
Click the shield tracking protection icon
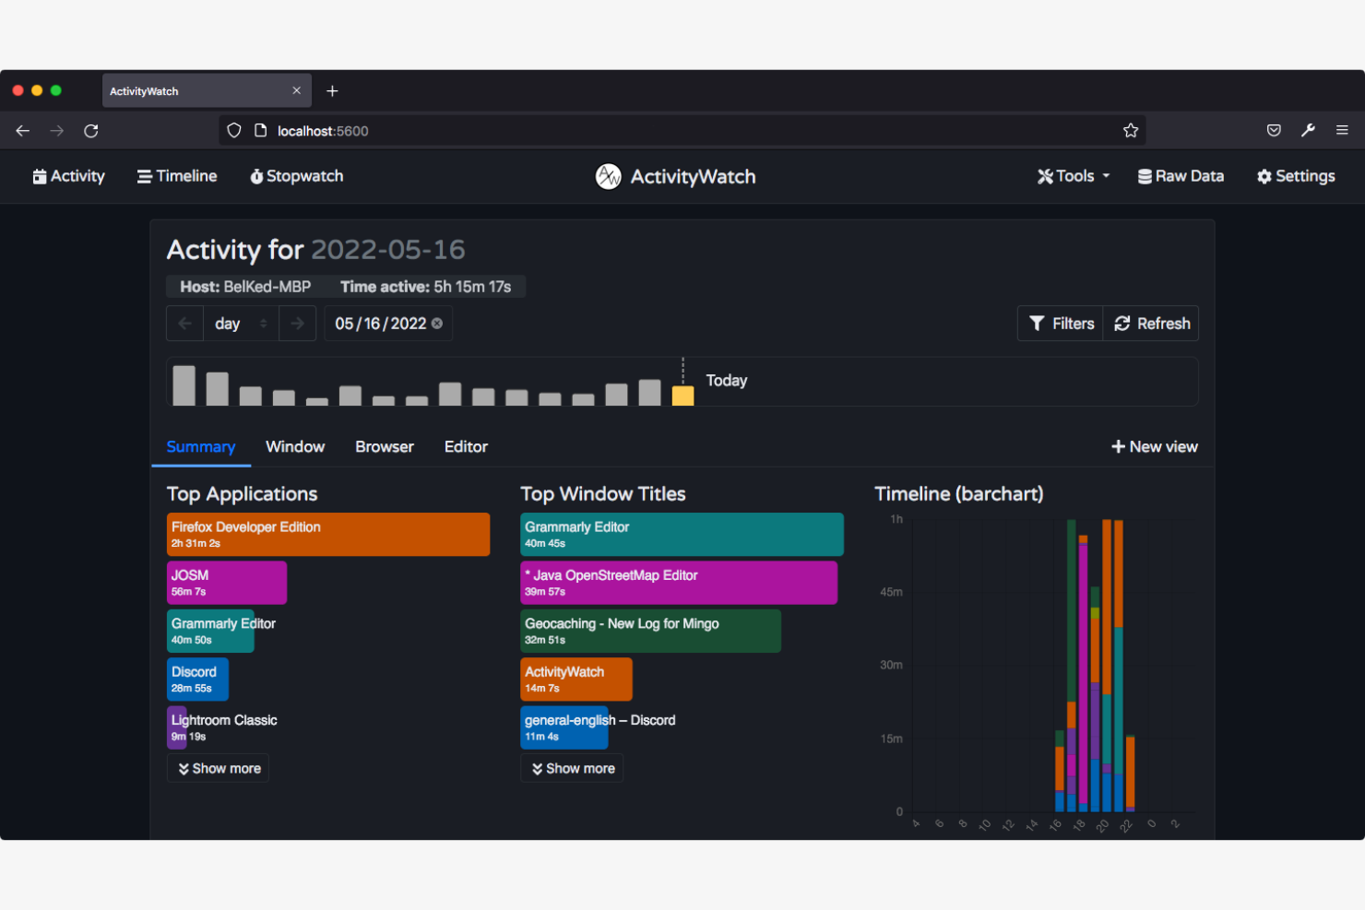tap(234, 131)
